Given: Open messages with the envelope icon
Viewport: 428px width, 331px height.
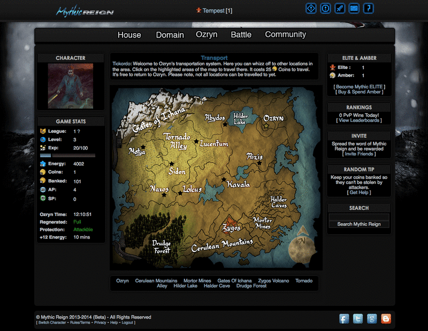Looking at the screenshot, I should 354,8.
